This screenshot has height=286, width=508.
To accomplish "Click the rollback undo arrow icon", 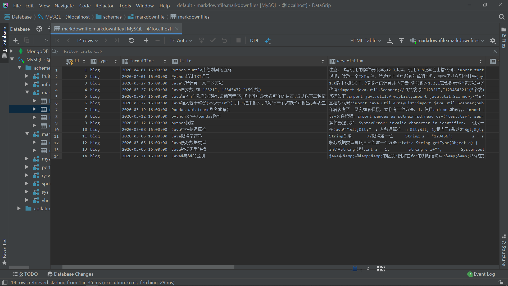I will [x=224, y=40].
